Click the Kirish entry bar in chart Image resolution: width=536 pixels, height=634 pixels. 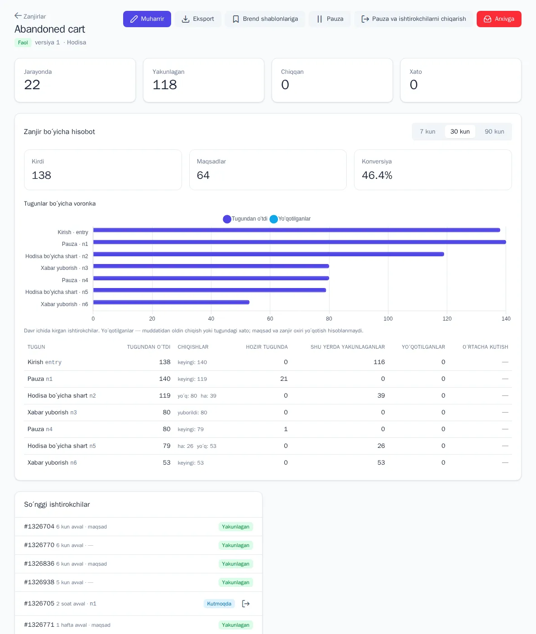297,230
